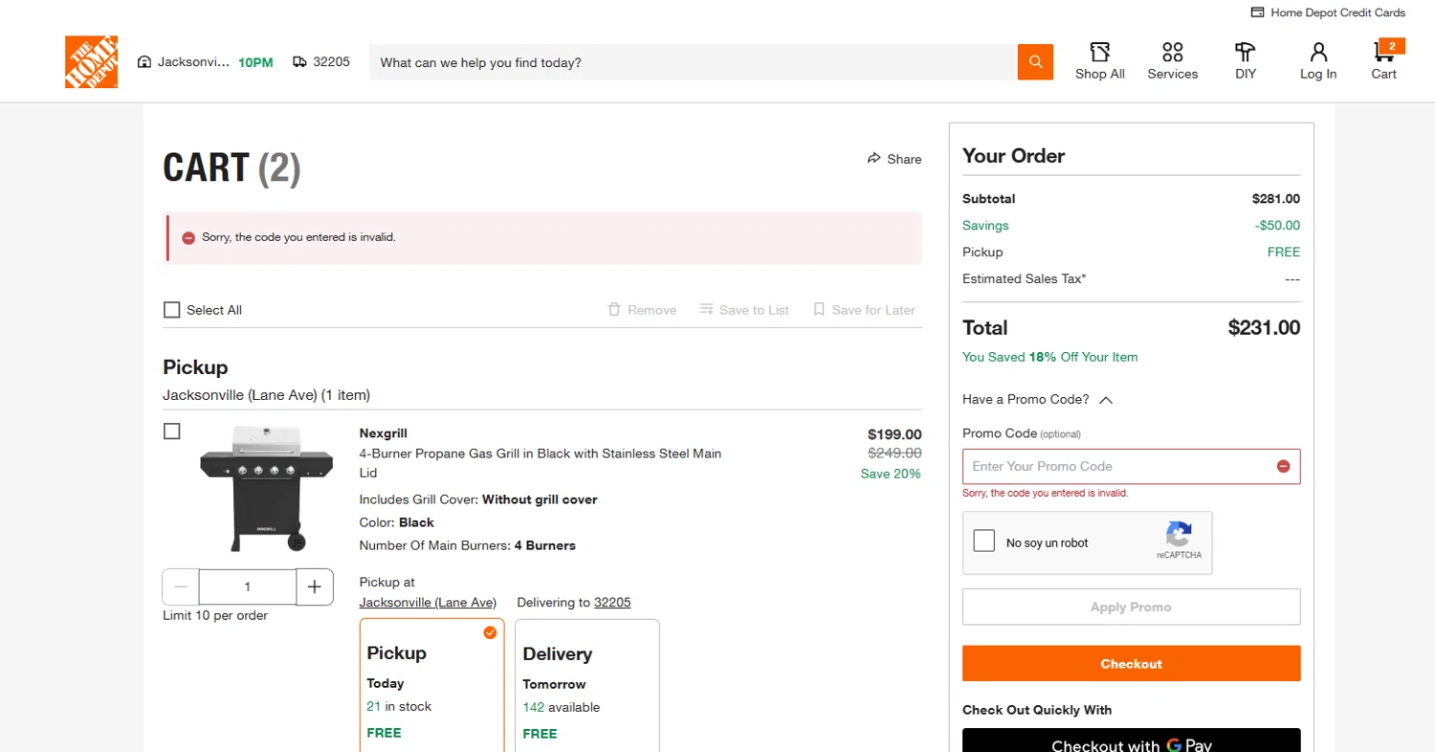Open Home Depot Credit Cards link
1435x752 pixels.
[1329, 12]
